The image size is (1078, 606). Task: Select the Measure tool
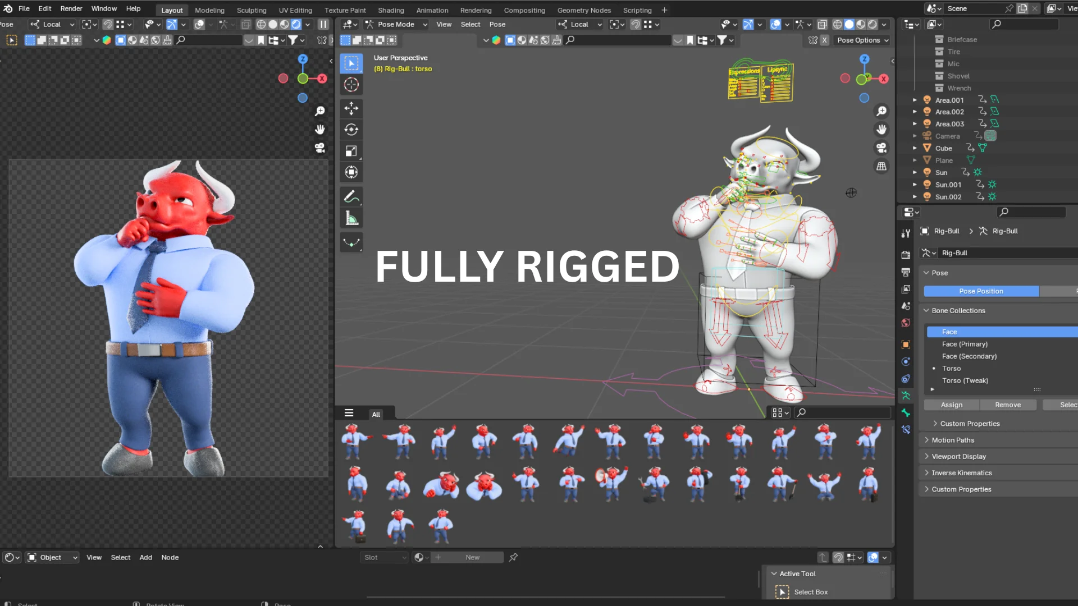[351, 217]
